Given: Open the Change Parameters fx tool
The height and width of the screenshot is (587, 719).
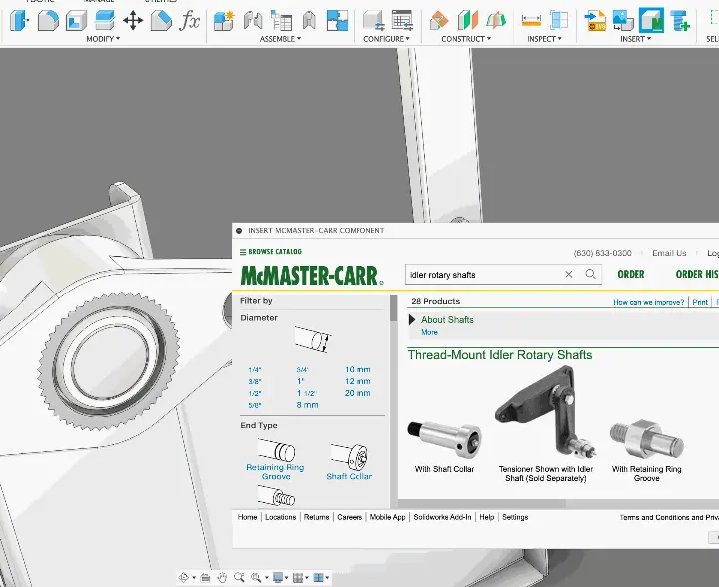Looking at the screenshot, I should [189, 20].
